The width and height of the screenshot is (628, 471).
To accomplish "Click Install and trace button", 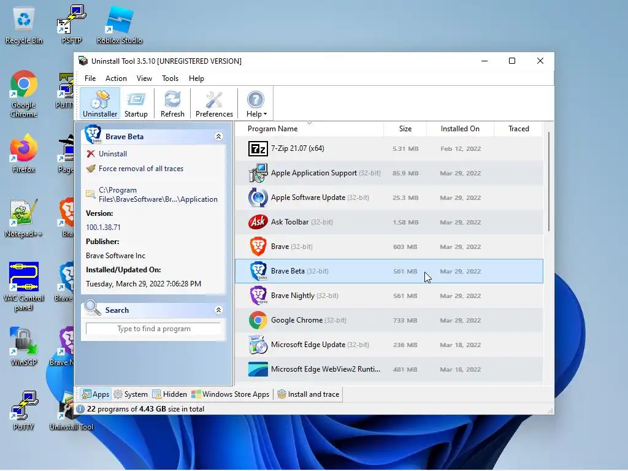I will click(x=308, y=394).
